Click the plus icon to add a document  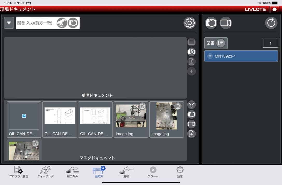coord(192,71)
